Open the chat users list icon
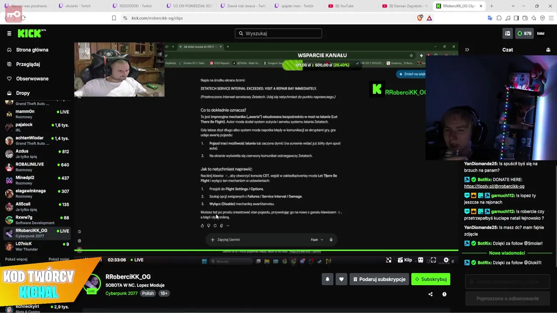557x313 pixels. (x=548, y=50)
